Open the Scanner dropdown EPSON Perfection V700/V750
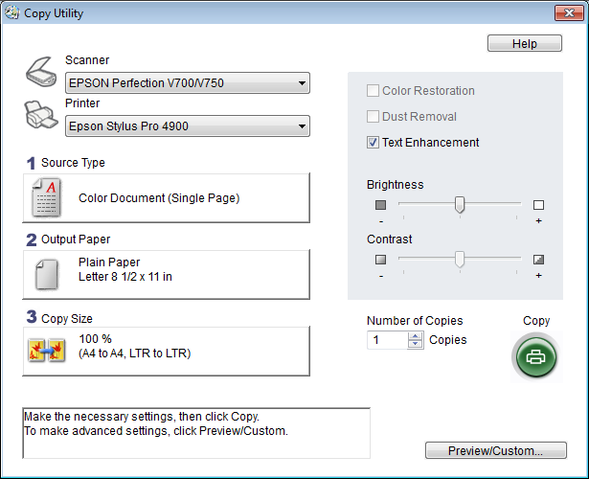Viewport: 589px width, 479px height. pos(188,82)
